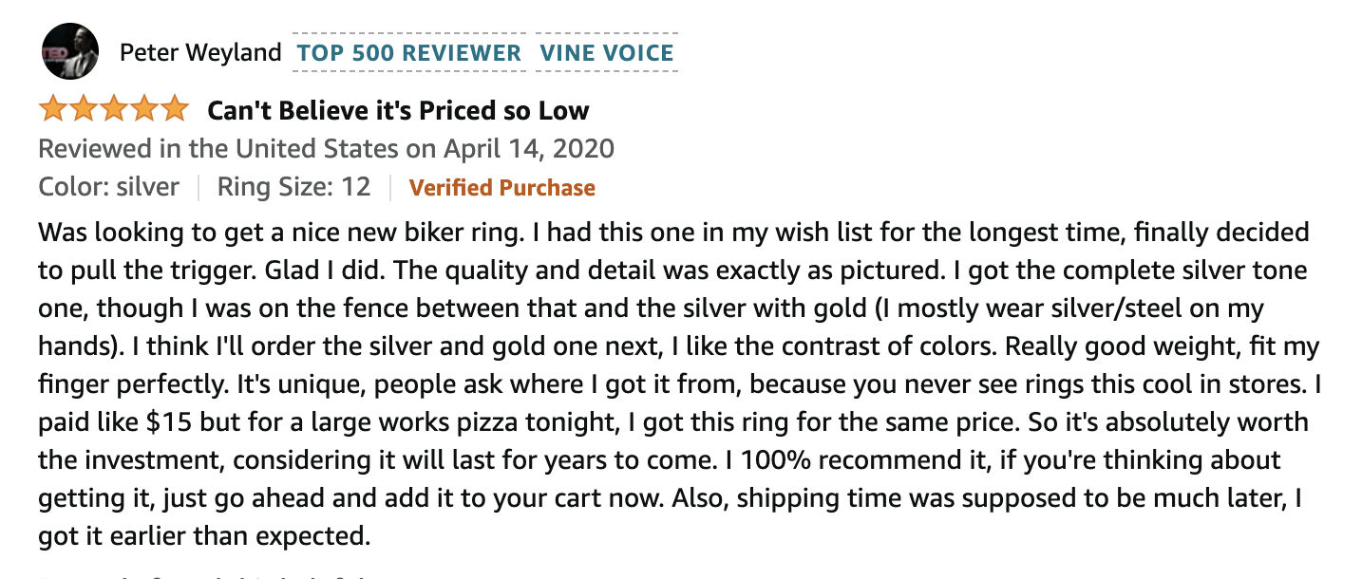This screenshot has height=579, width=1362.
Task: Click the review's first line about biker ring
Action: 674,233
